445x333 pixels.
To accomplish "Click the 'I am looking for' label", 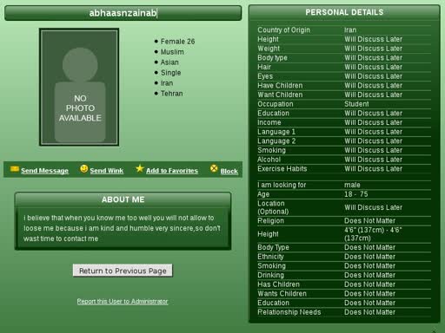I will pos(282,185).
